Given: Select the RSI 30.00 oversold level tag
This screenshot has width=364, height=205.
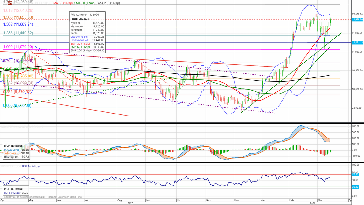Looking at the screenshot, I should tap(355, 187).
